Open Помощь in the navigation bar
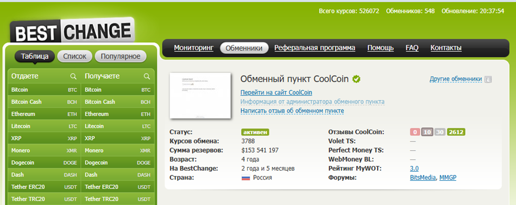This screenshot has width=516, height=205. point(380,48)
